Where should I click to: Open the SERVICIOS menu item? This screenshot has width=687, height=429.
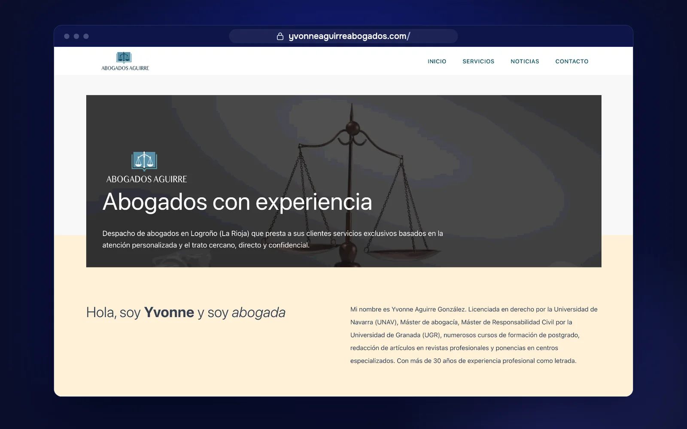point(478,61)
